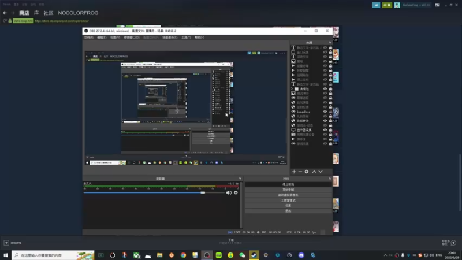Toggle lock on 表情包 group
The width and height of the screenshot is (462, 260).
(330, 89)
